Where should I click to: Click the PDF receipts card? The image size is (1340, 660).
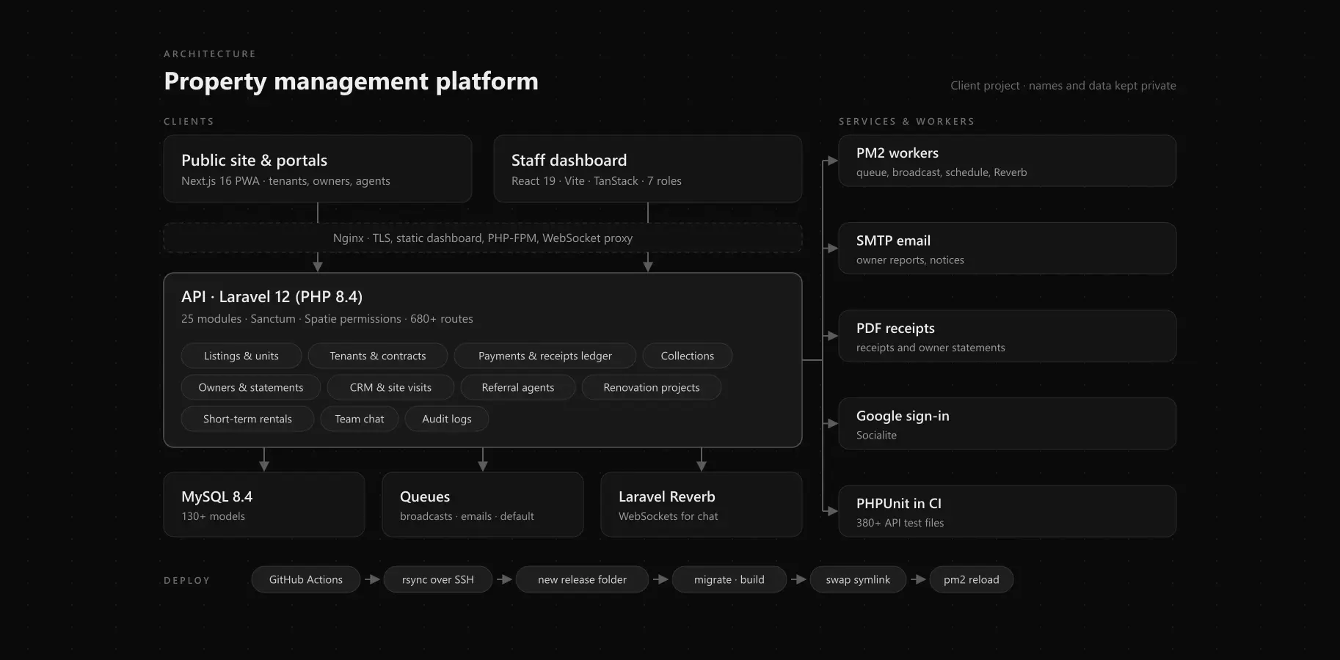coord(1007,336)
